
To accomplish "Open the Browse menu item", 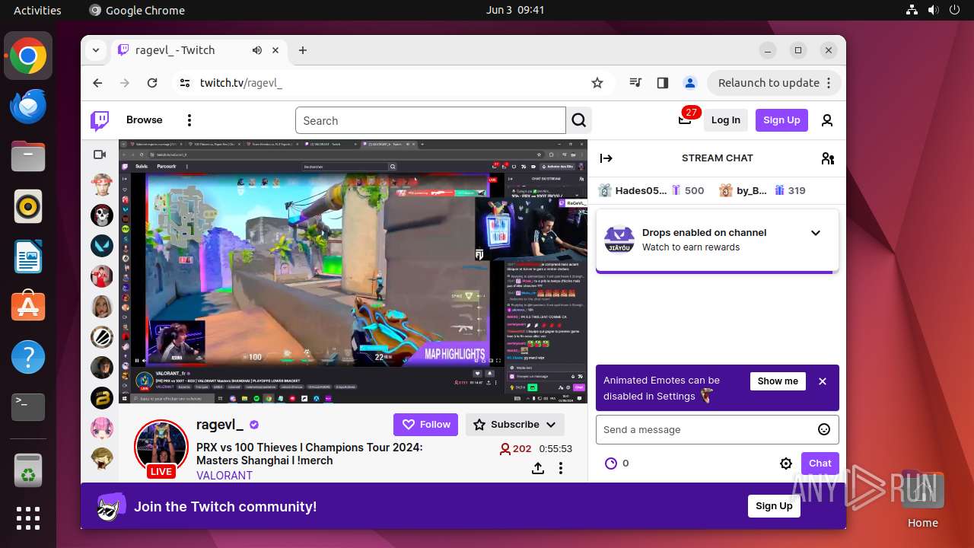I will point(145,120).
